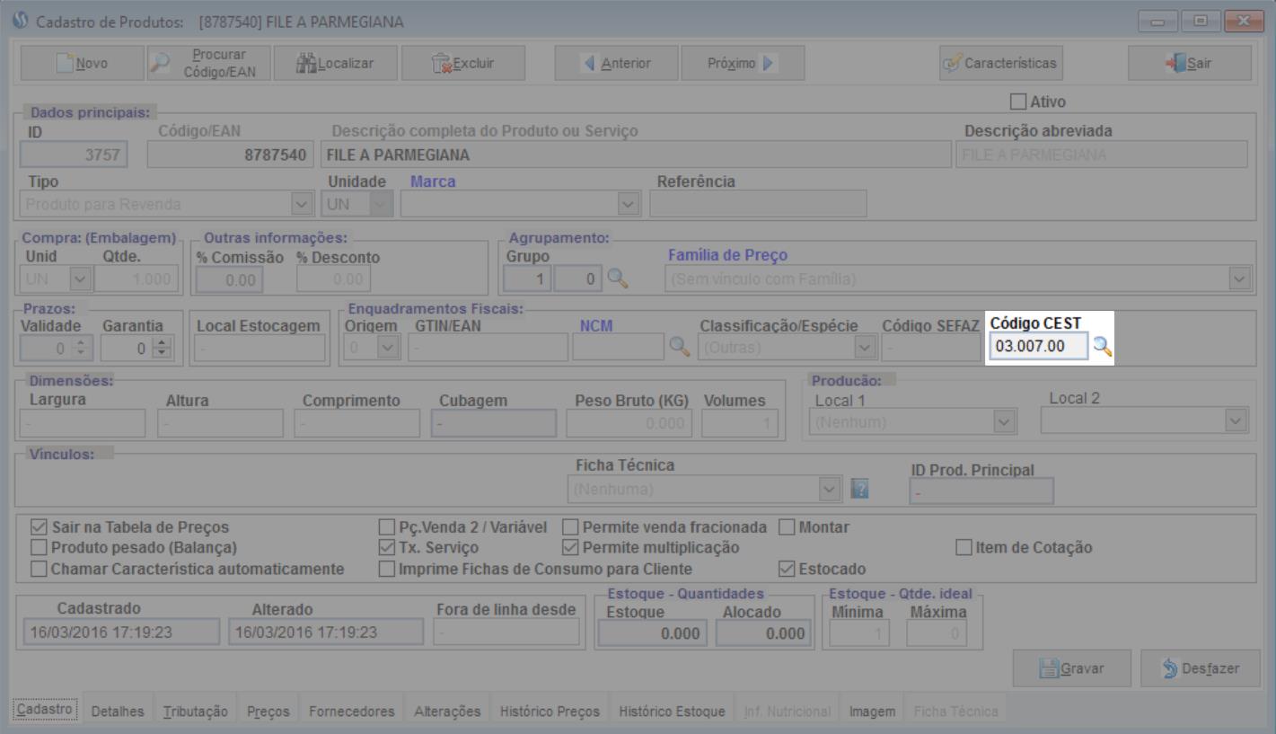This screenshot has width=1276, height=734.
Task: Enable Imprime Fichas de Consumo para Cliente
Action: [x=387, y=569]
